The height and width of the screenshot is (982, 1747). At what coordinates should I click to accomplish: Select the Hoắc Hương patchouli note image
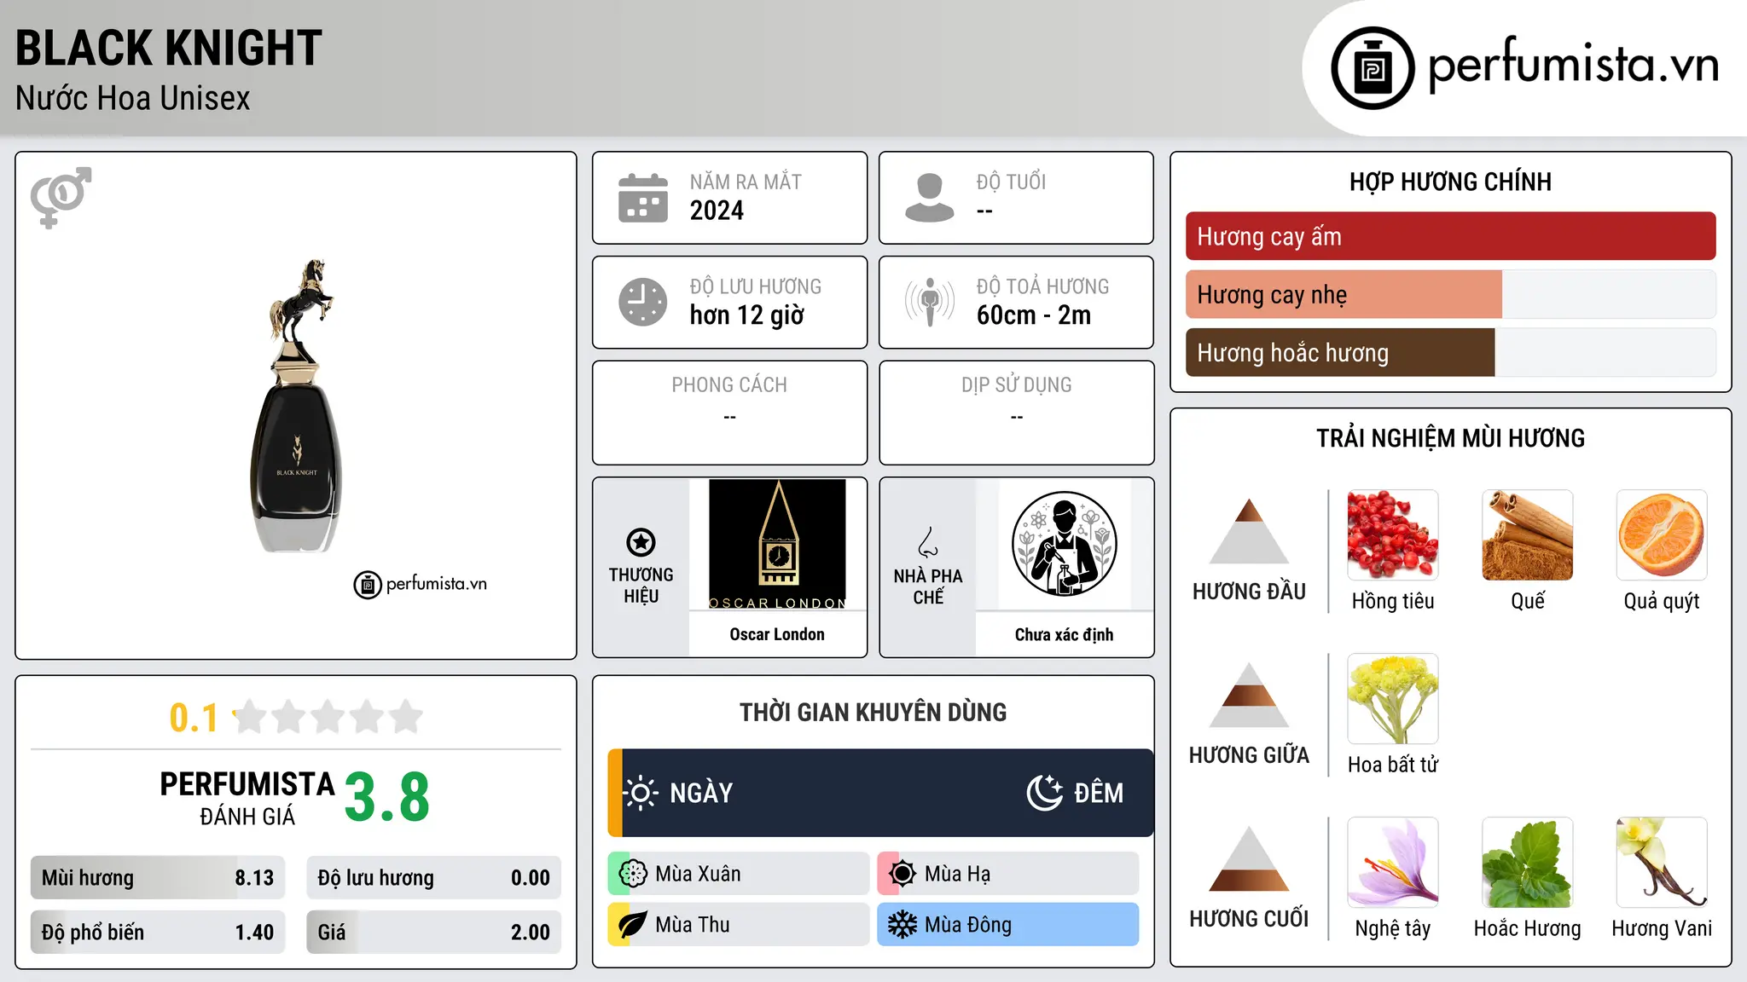click(1528, 863)
